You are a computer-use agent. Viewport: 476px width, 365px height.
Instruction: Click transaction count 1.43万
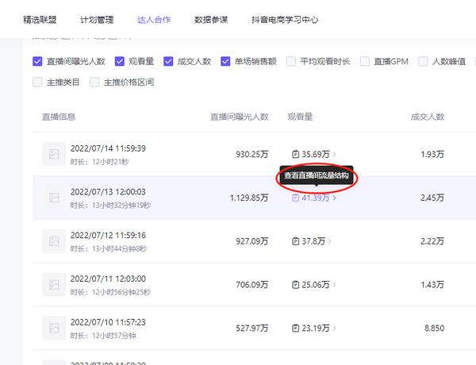pyautogui.click(x=432, y=285)
